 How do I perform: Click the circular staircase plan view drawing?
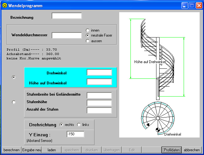pos(158,118)
